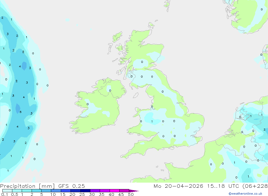This screenshot has height=196, width=268.
Task: Click the 'Mo 20-04-2026' date text
Action: (x=178, y=186)
